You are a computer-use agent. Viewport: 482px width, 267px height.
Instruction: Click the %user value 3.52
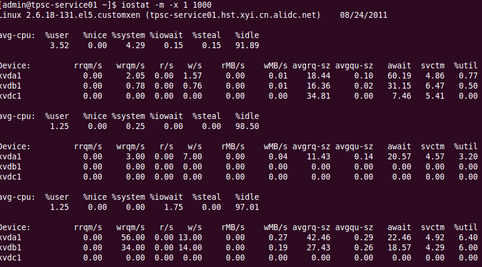point(61,45)
